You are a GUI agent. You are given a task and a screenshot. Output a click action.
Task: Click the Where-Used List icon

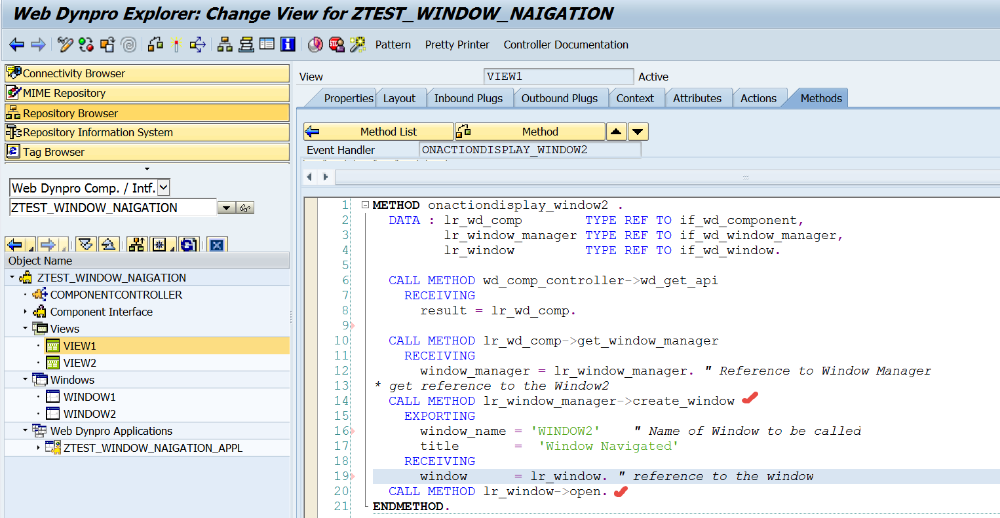click(197, 45)
